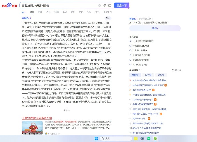The height and width of the screenshot is (142, 197).
Task: Click the 问AI+ assistant button
Action: click(x=155, y=28)
